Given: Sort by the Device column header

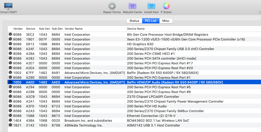Looking at the screenshot, I should click(31, 29).
